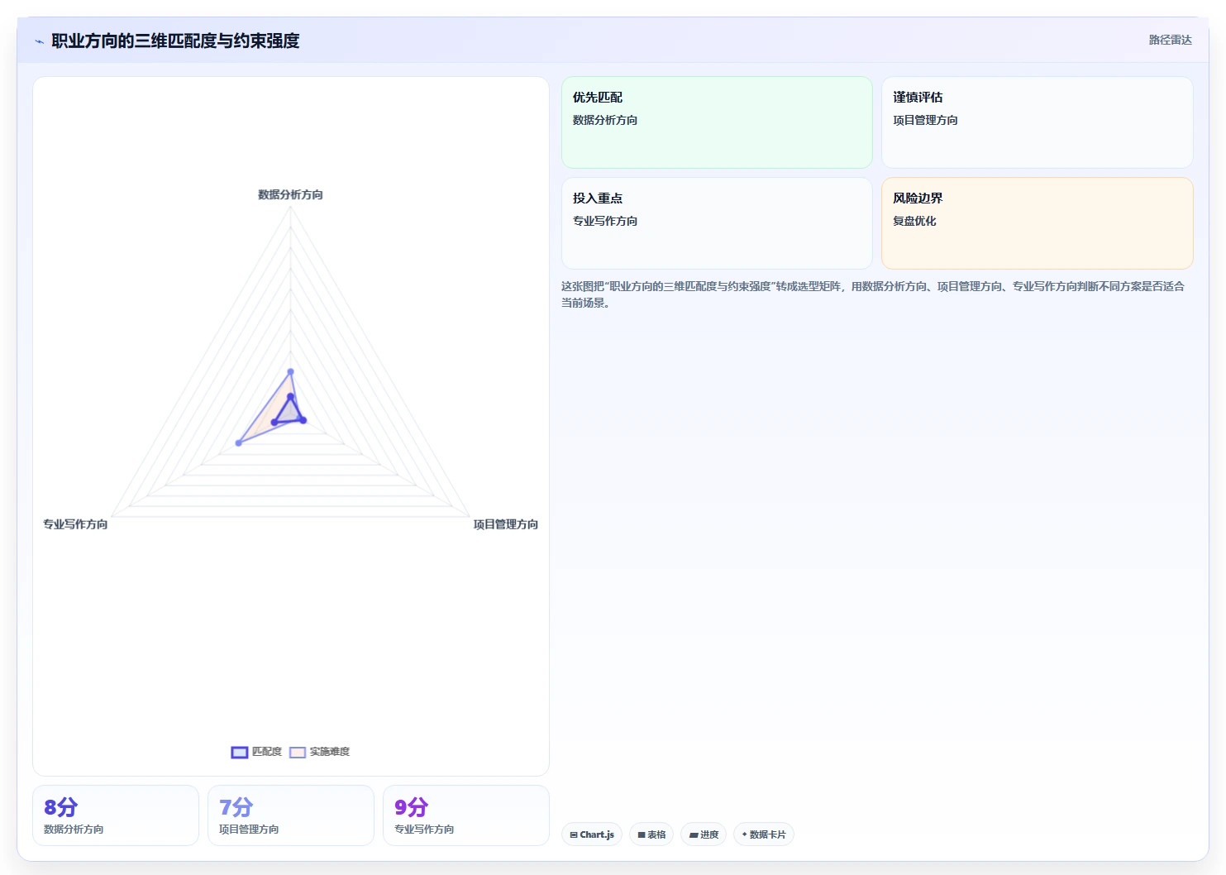This screenshot has height=875, width=1226.
Task: Click the page title 职业方向的三维匹配度与约束强度
Action: click(175, 41)
